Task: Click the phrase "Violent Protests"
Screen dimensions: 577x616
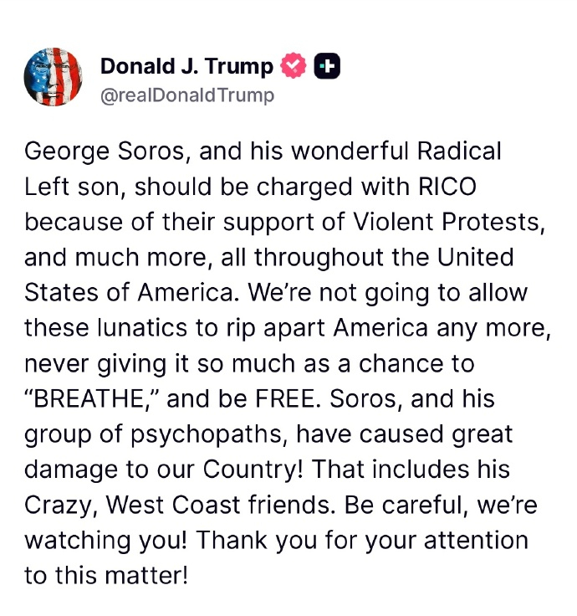Action: point(448,222)
